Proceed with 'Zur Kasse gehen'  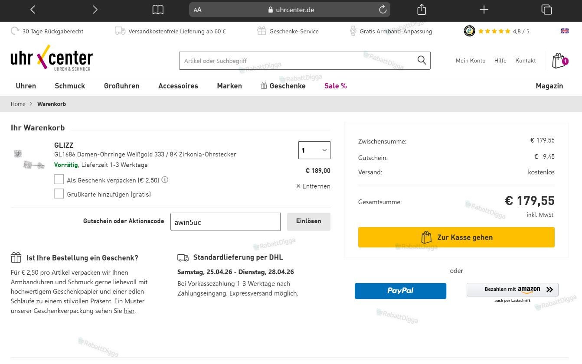pos(456,237)
